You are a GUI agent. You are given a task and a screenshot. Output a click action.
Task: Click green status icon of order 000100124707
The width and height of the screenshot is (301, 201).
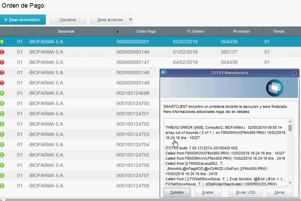(x=2, y=175)
